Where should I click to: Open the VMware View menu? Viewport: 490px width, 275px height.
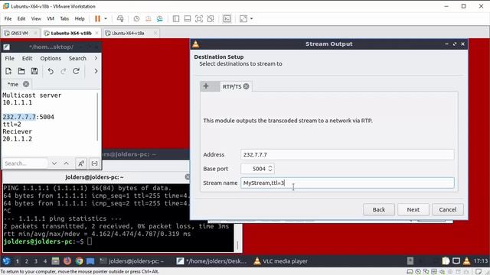click(x=36, y=18)
